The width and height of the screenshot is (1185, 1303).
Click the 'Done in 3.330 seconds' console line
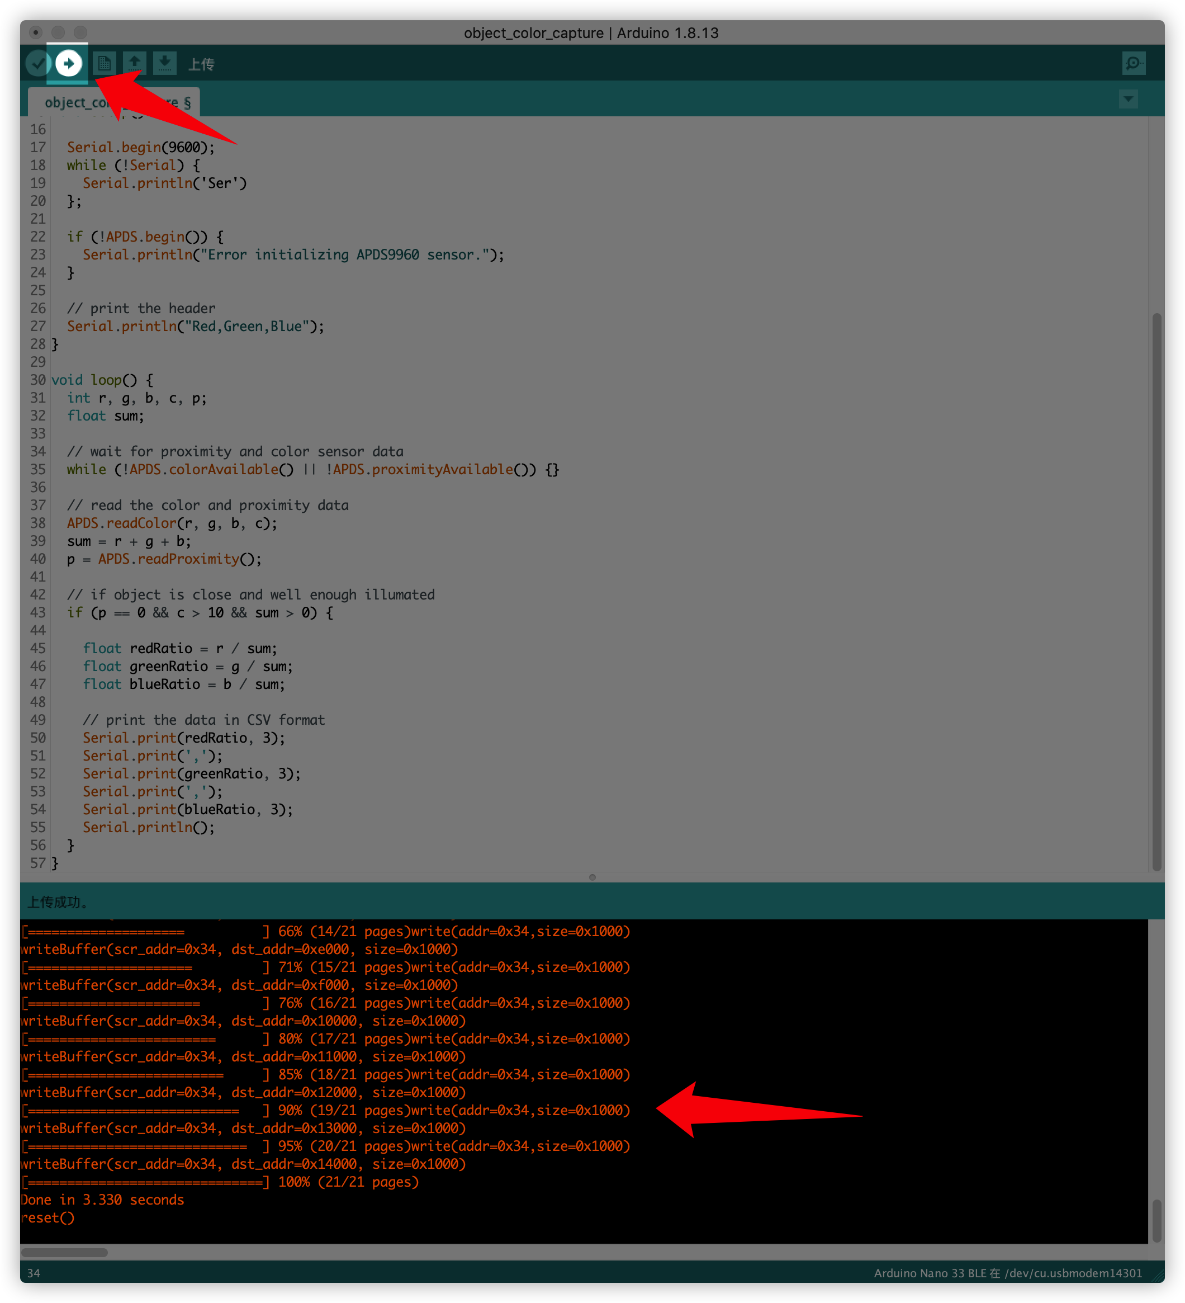click(x=102, y=1200)
